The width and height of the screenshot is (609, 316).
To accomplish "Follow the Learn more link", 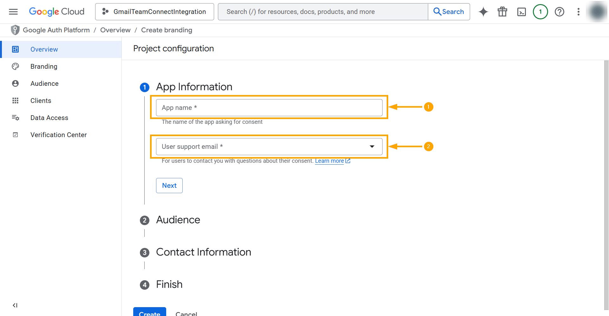I will 330,161.
